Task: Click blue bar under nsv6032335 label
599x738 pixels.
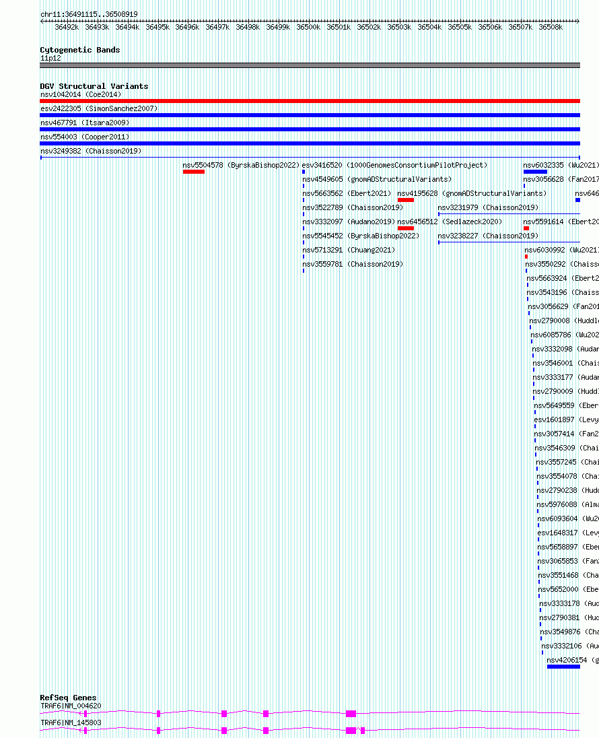Action: pyautogui.click(x=536, y=172)
